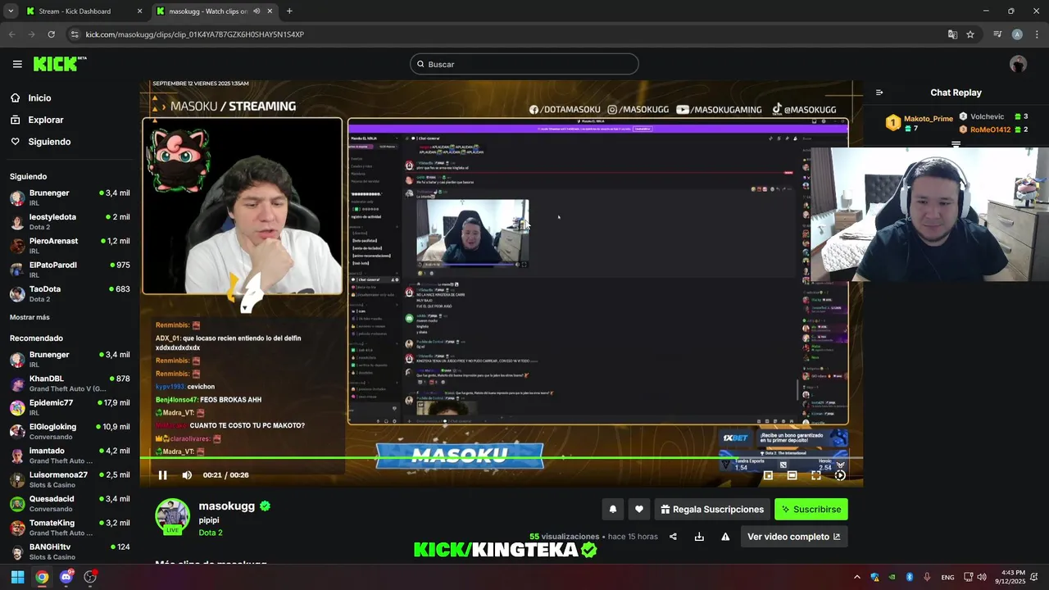Open TomateKing recommended channel
This screenshot has width=1049, height=590.
(x=70, y=528)
